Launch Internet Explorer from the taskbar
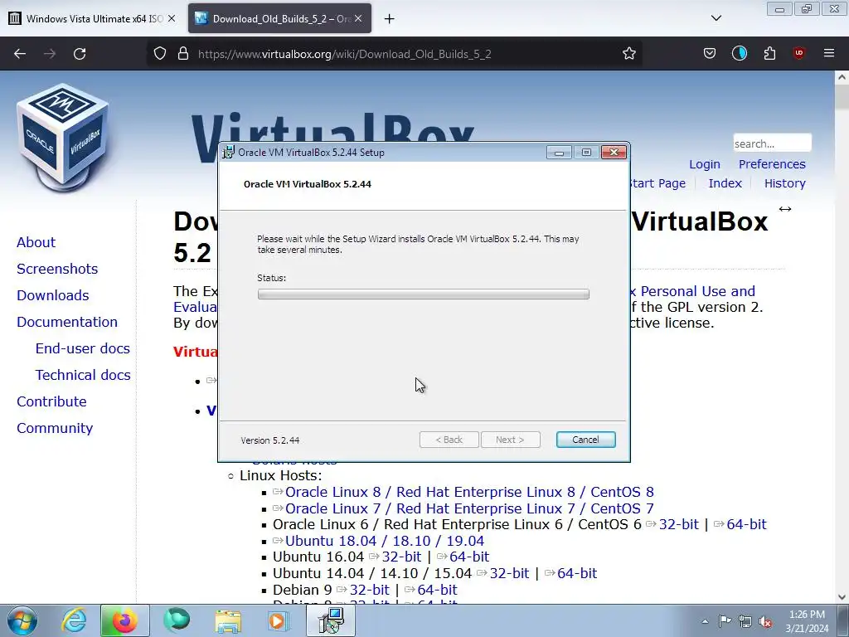Image resolution: width=849 pixels, height=637 pixels. (74, 620)
